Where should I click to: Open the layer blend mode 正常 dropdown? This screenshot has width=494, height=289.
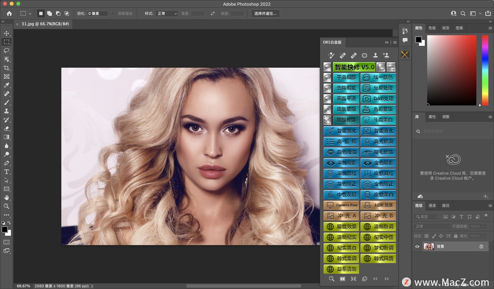pos(432,226)
